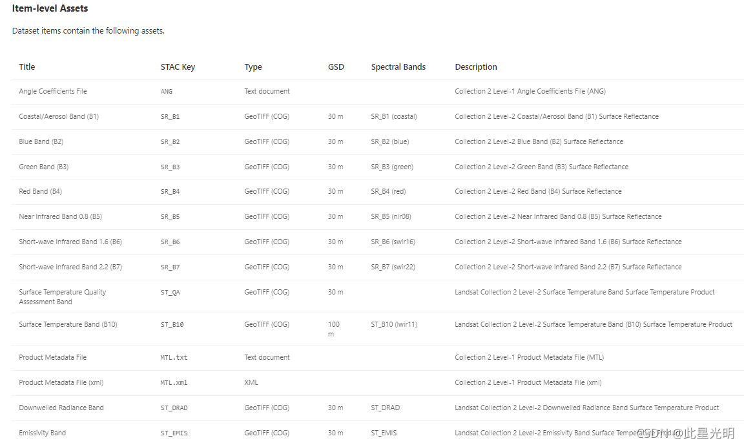The image size is (744, 445).
Task: Click the Short-wave Infrared Band 2.2 (B7) title
Action: (x=70, y=267)
